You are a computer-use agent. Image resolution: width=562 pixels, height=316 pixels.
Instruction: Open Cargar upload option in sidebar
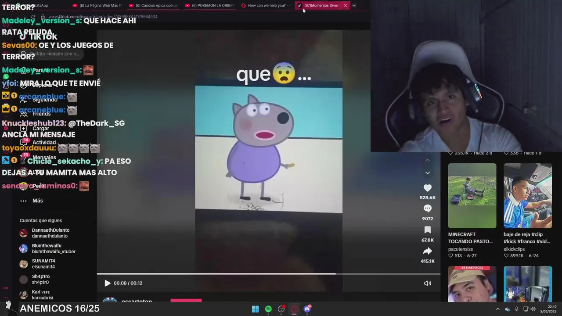(x=35, y=128)
